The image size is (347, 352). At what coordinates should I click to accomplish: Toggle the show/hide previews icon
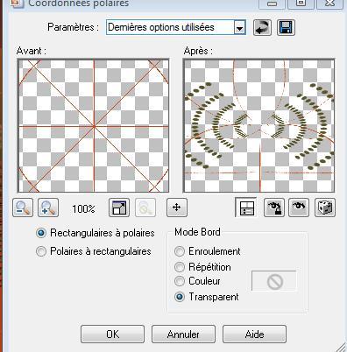(x=246, y=208)
